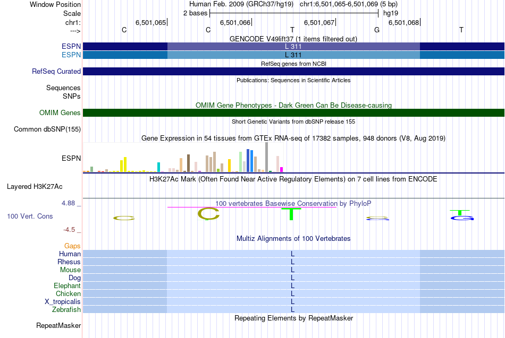Click the L codon in Mouse row

pos(292,270)
